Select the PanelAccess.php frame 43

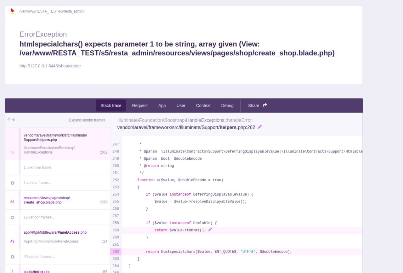pos(58,237)
